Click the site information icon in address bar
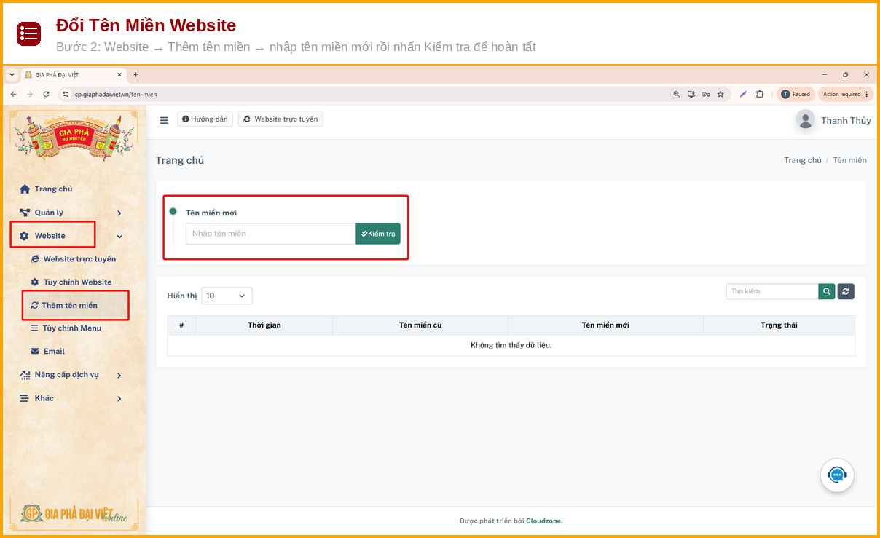 66,94
